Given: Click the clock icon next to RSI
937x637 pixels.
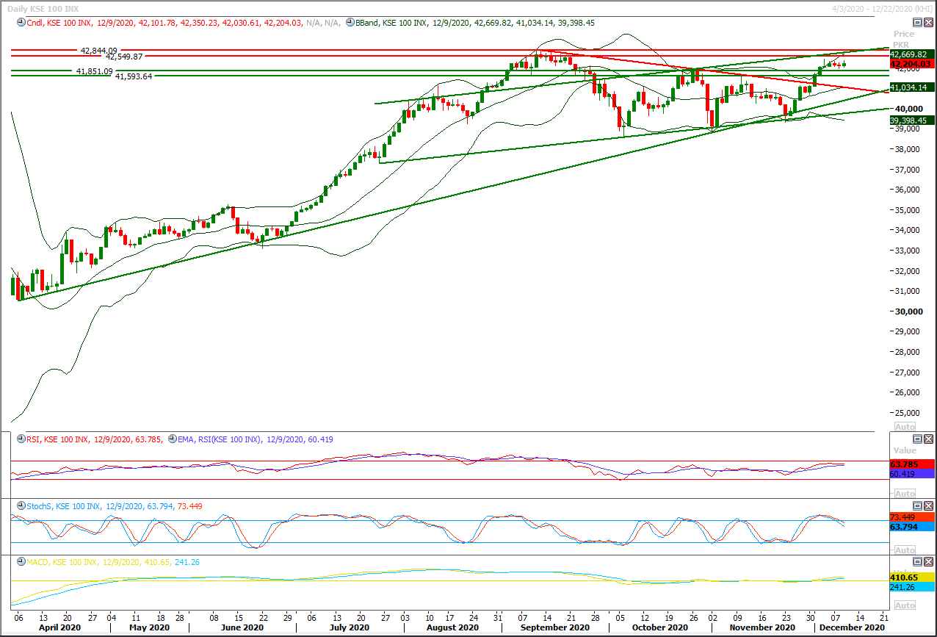Looking at the screenshot, I should (x=20, y=439).
